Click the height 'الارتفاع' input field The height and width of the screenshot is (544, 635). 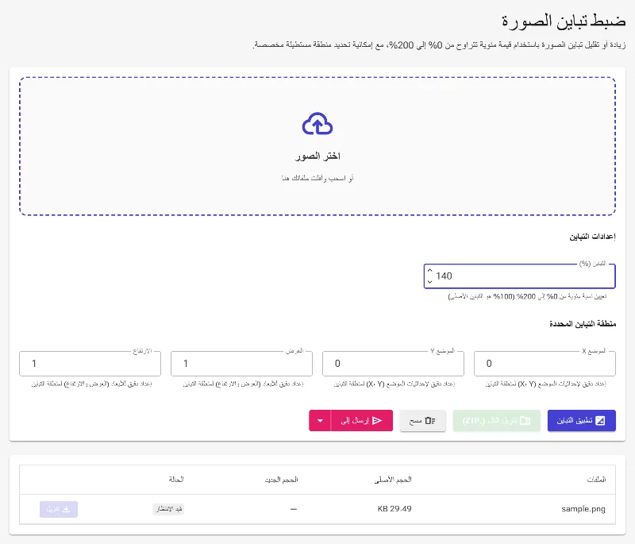coord(90,364)
